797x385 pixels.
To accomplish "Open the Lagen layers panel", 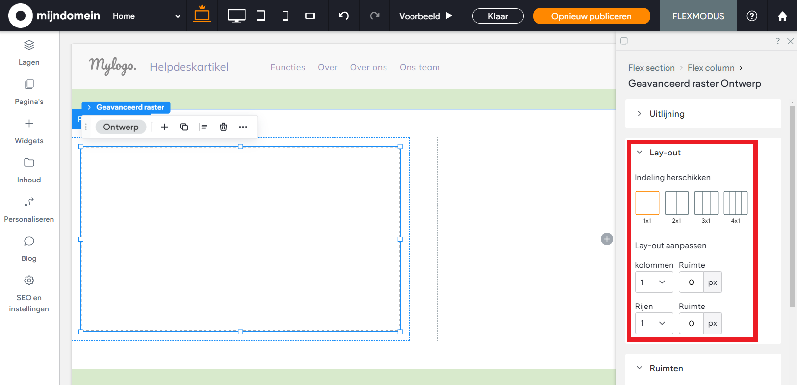I will [x=29, y=52].
